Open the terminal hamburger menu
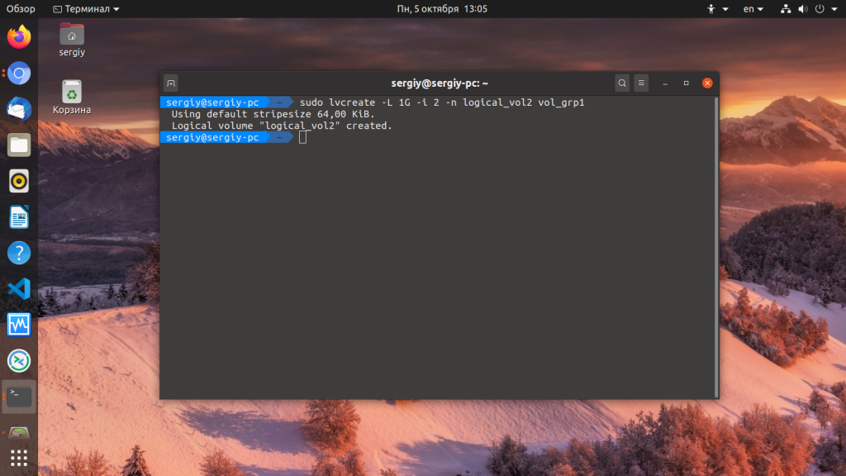 (x=641, y=83)
